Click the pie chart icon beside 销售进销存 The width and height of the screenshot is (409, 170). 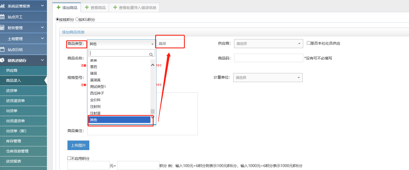tap(2, 60)
